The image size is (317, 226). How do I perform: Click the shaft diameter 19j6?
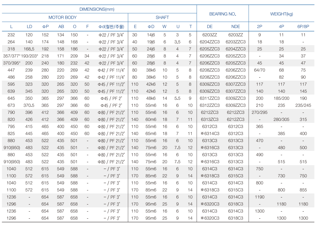click(x=151, y=42)
